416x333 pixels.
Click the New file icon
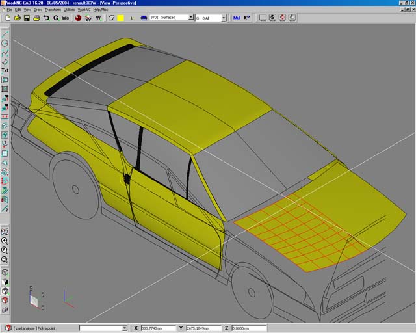tap(8, 18)
